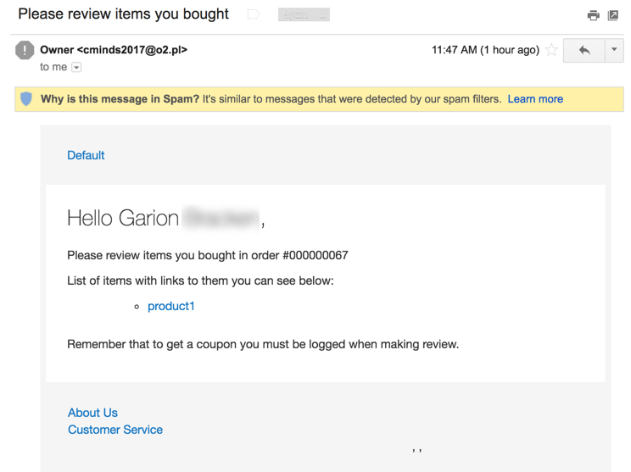Screen dimensions: 631x472
Task: Click the 'Why is this message in Spam?' text
Action: click(x=120, y=99)
